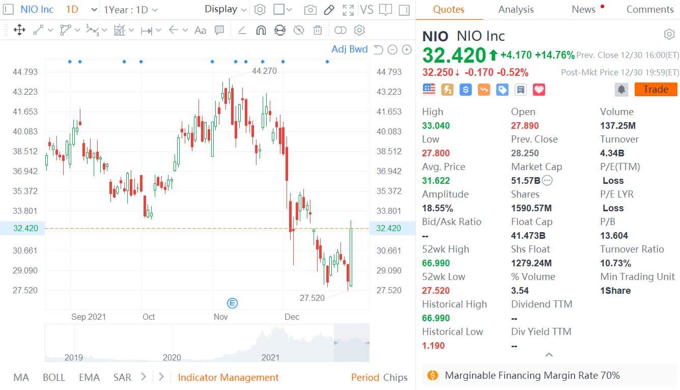Select the drawing pencil tool
This screenshot has height=390, width=680.
(x=329, y=9)
